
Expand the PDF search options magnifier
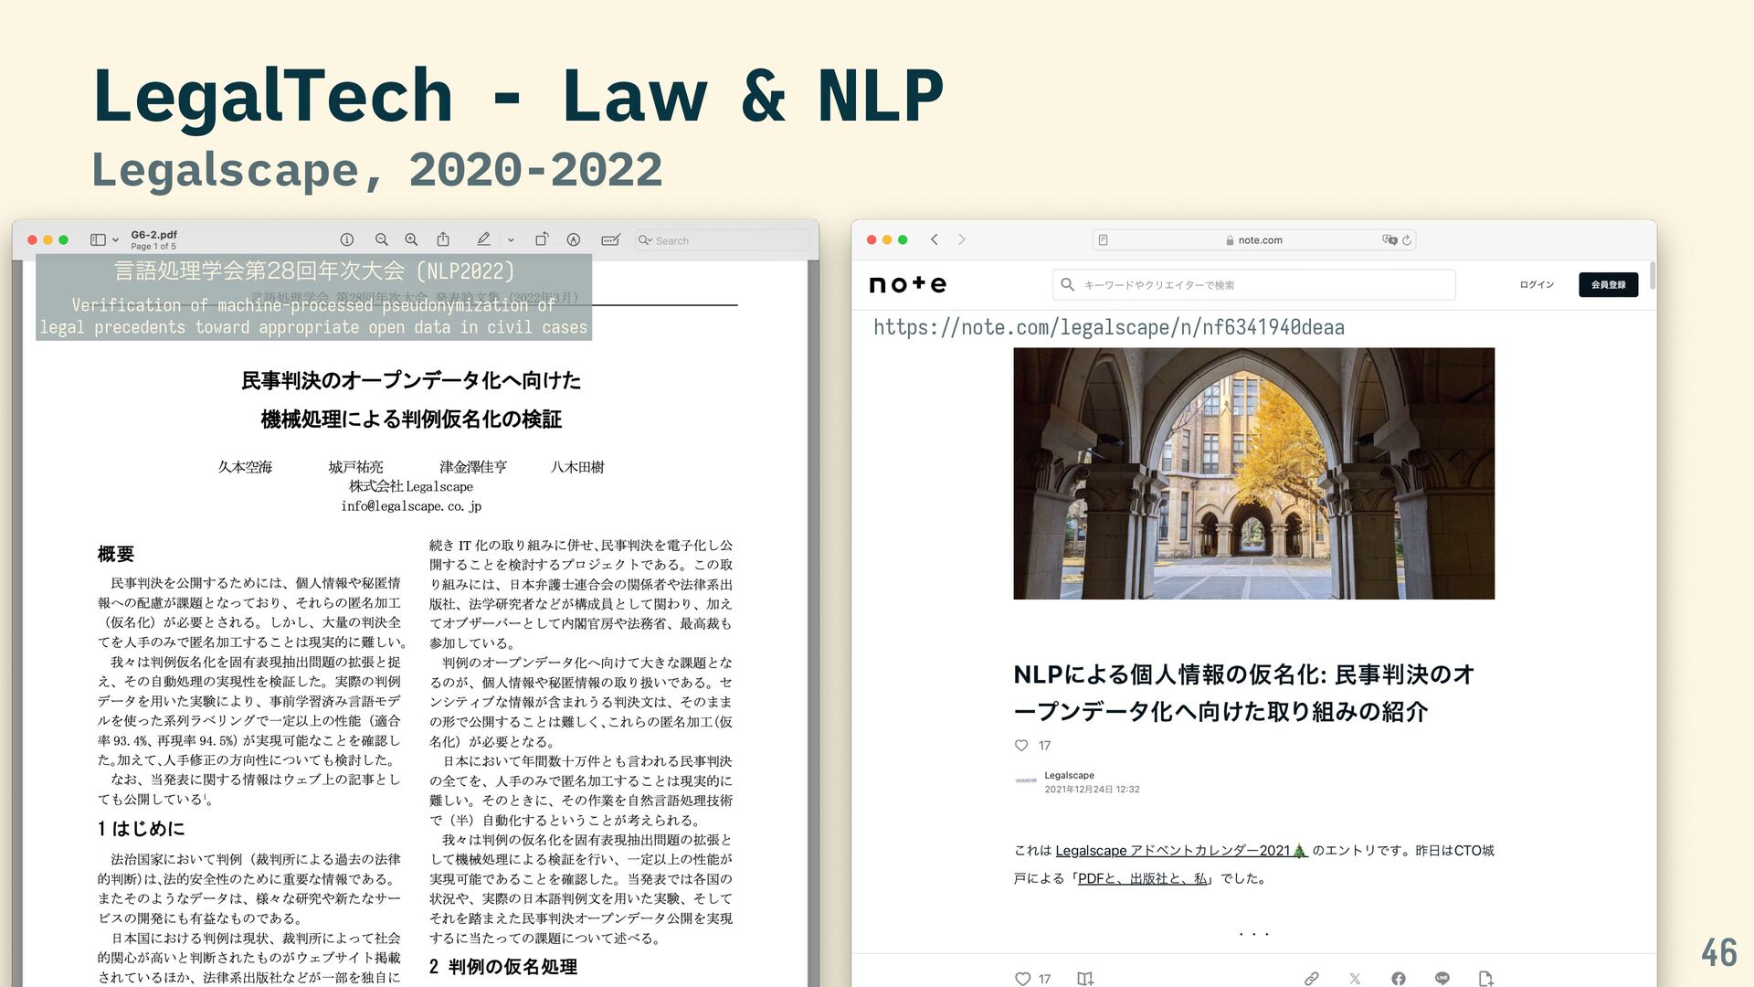(x=645, y=240)
